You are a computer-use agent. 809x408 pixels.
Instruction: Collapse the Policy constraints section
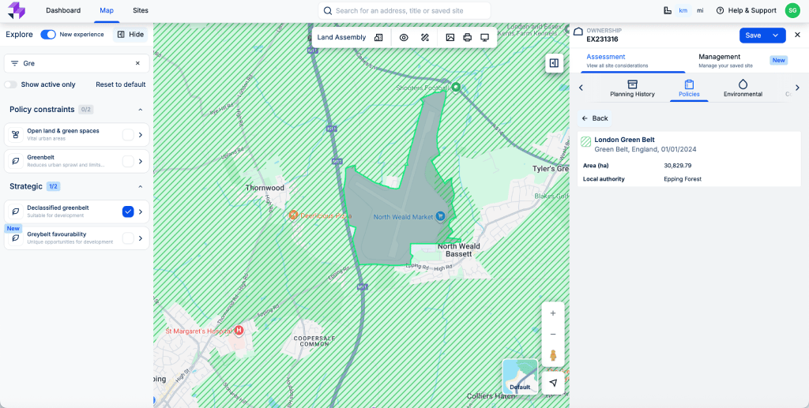(x=141, y=110)
